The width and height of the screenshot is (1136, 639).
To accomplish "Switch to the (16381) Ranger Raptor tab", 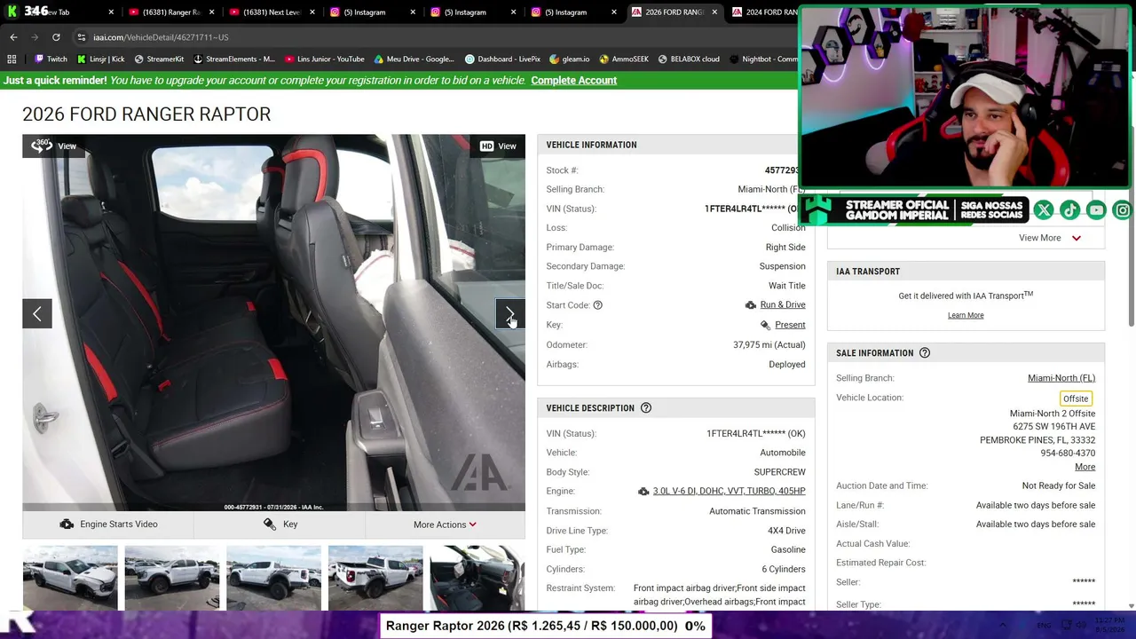I will pyautogui.click(x=170, y=12).
